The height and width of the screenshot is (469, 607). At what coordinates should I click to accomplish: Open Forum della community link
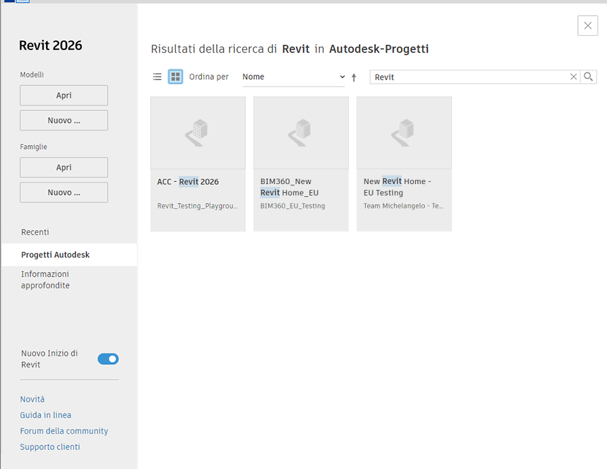tap(64, 430)
